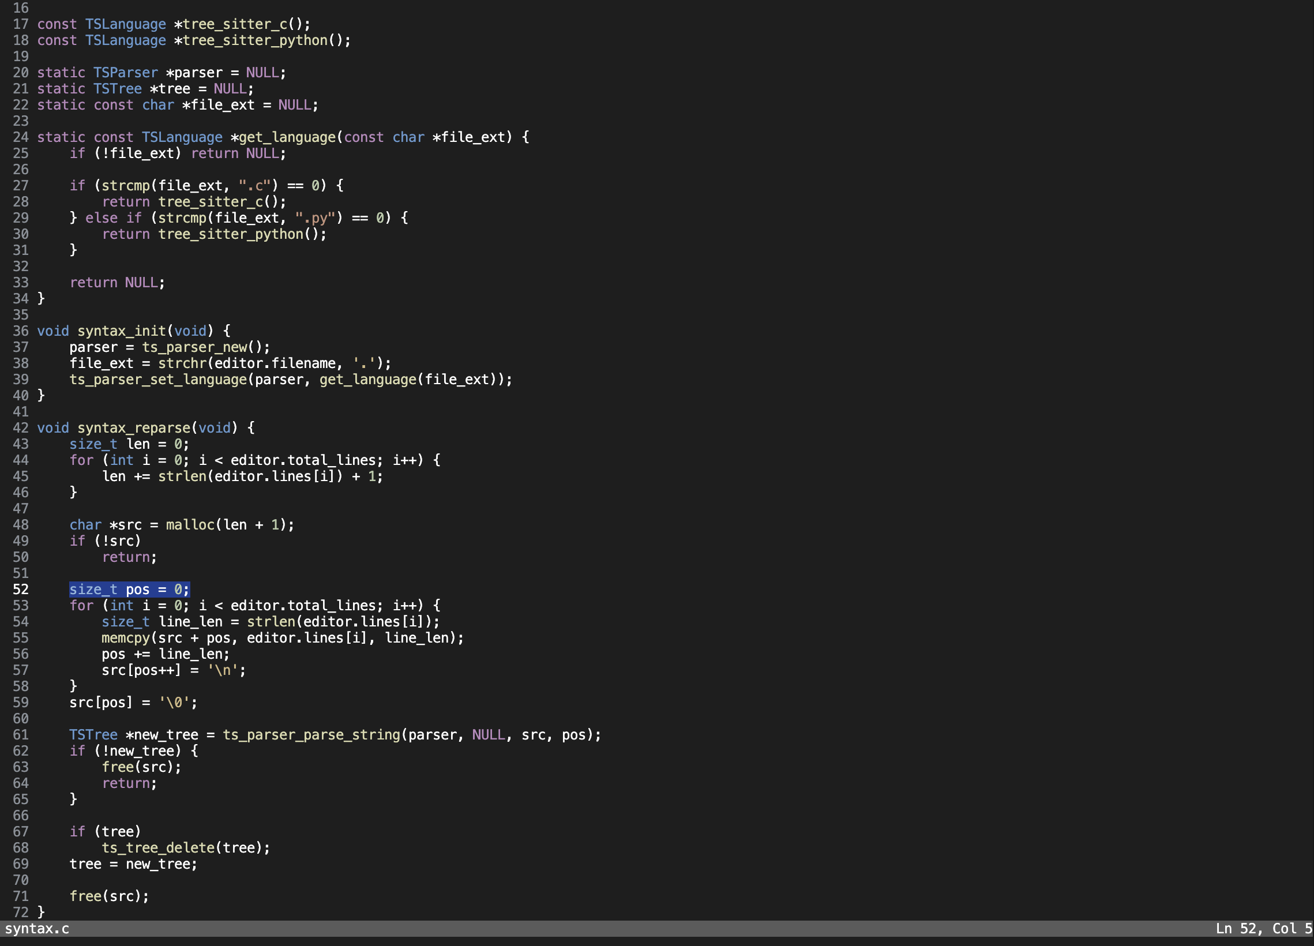1314x946 pixels.
Task: Click closing brace on line 40
Action: tap(41, 396)
